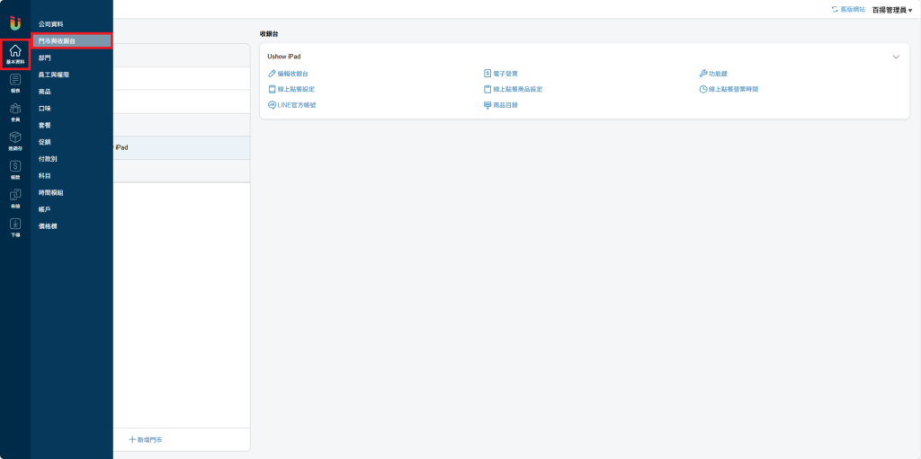This screenshot has width=921, height=459.
Task: Open the 電子發票 settings link
Action: pyautogui.click(x=500, y=74)
